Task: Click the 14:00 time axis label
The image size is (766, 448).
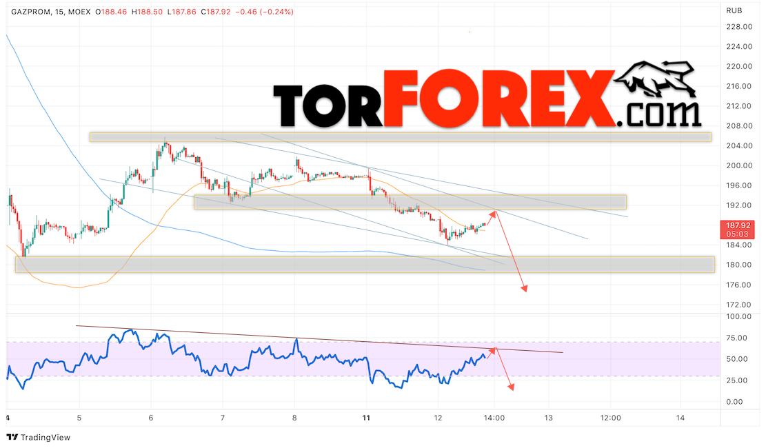Action: click(494, 418)
